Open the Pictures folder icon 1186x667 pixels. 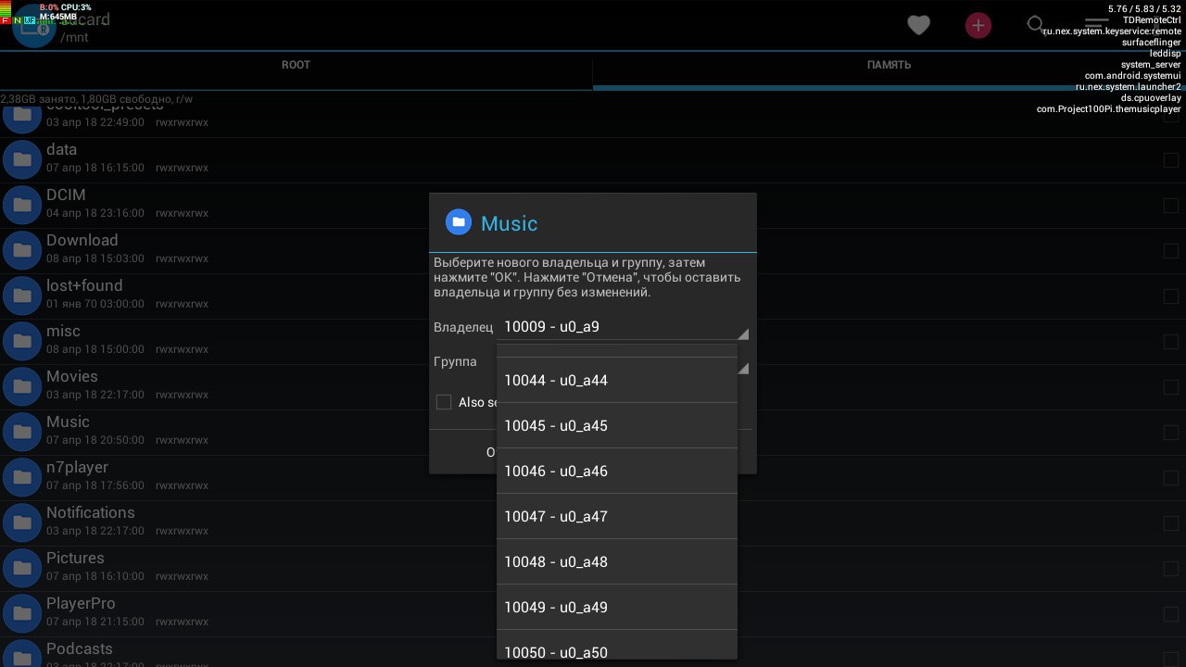(21, 568)
